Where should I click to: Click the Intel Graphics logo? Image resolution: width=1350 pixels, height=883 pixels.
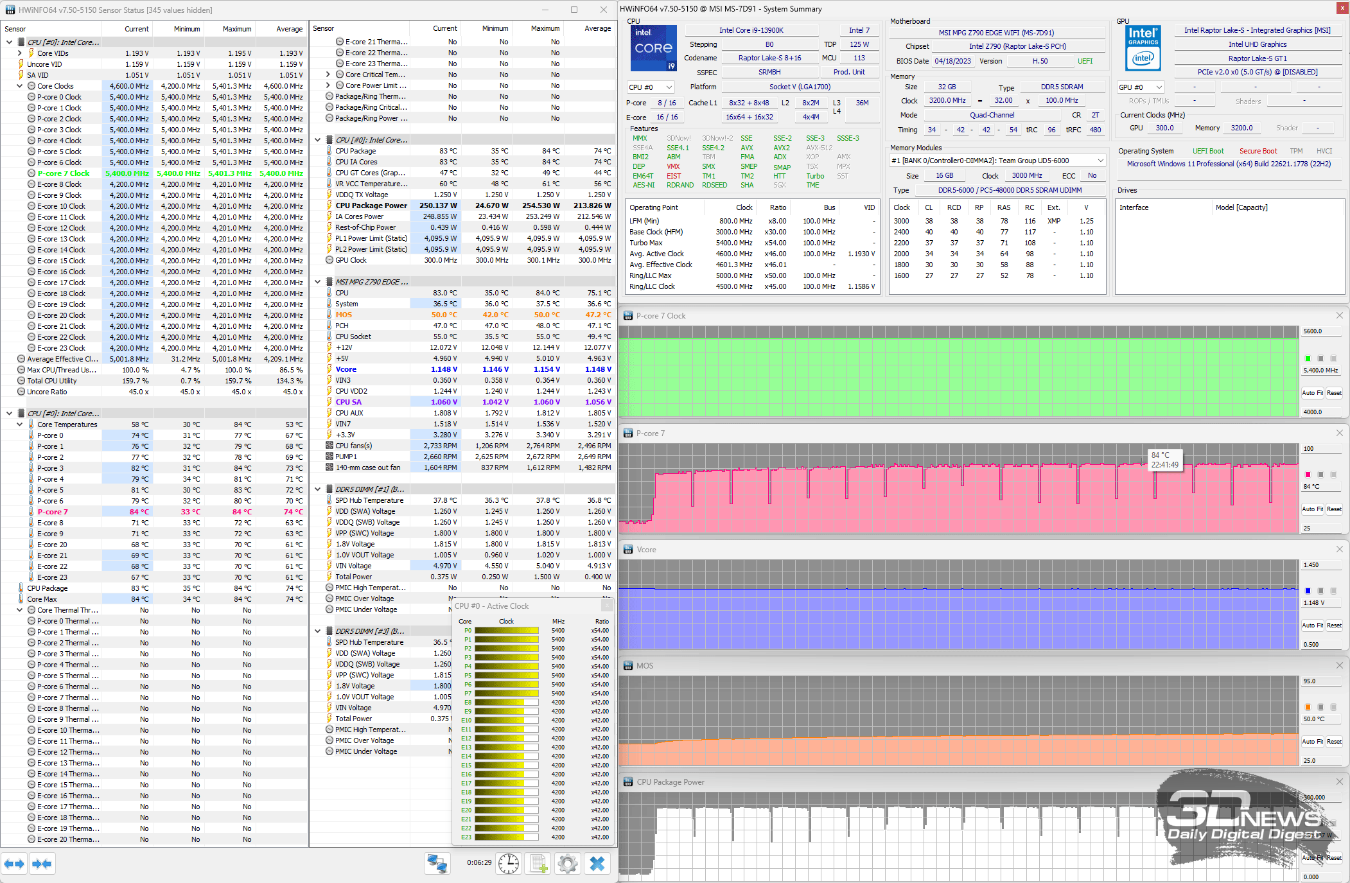(1143, 48)
